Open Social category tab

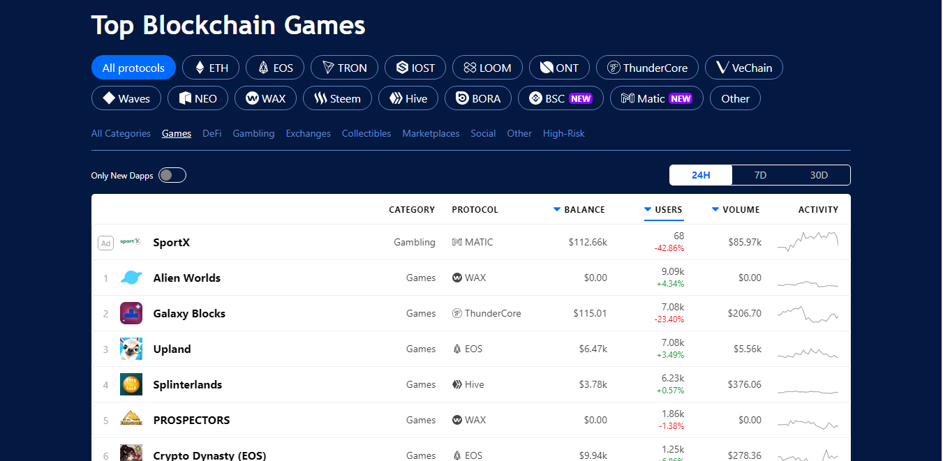click(x=483, y=133)
